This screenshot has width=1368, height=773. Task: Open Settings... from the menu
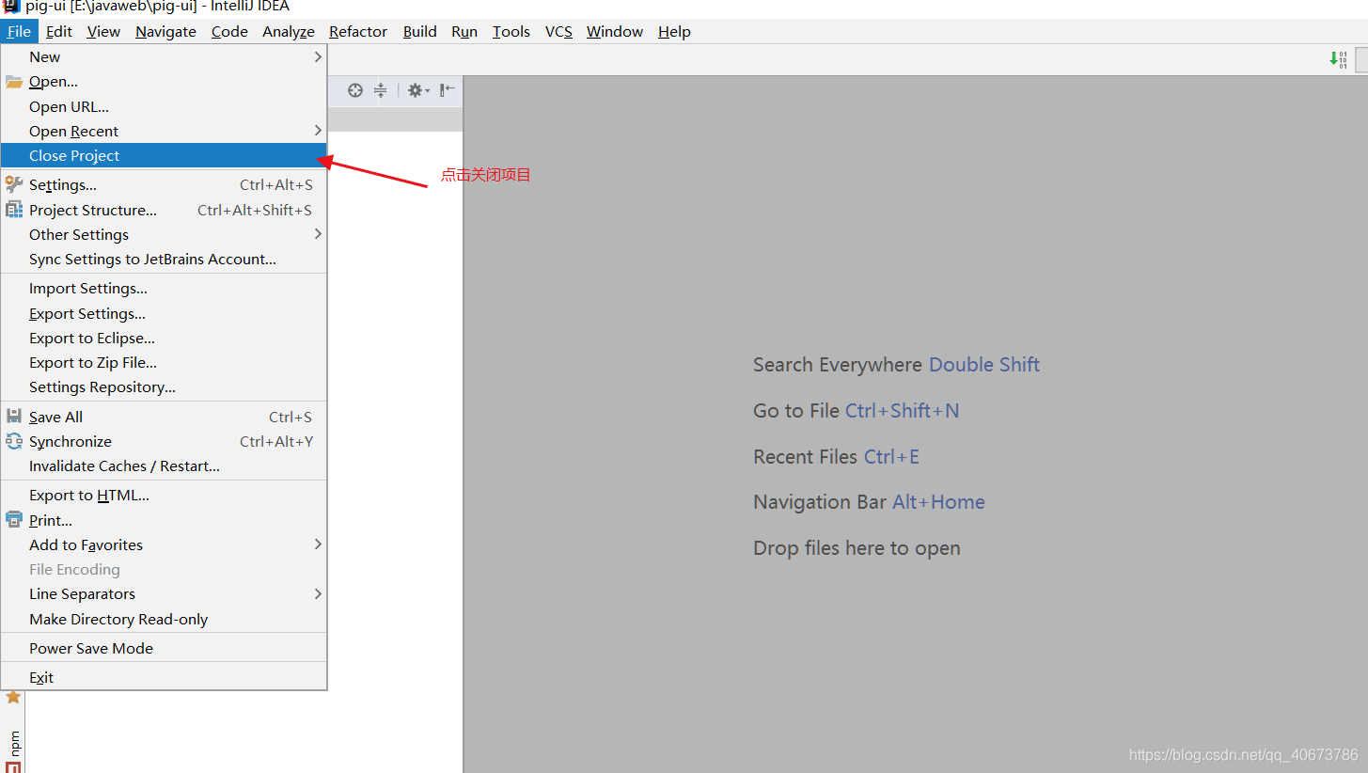[x=164, y=184]
